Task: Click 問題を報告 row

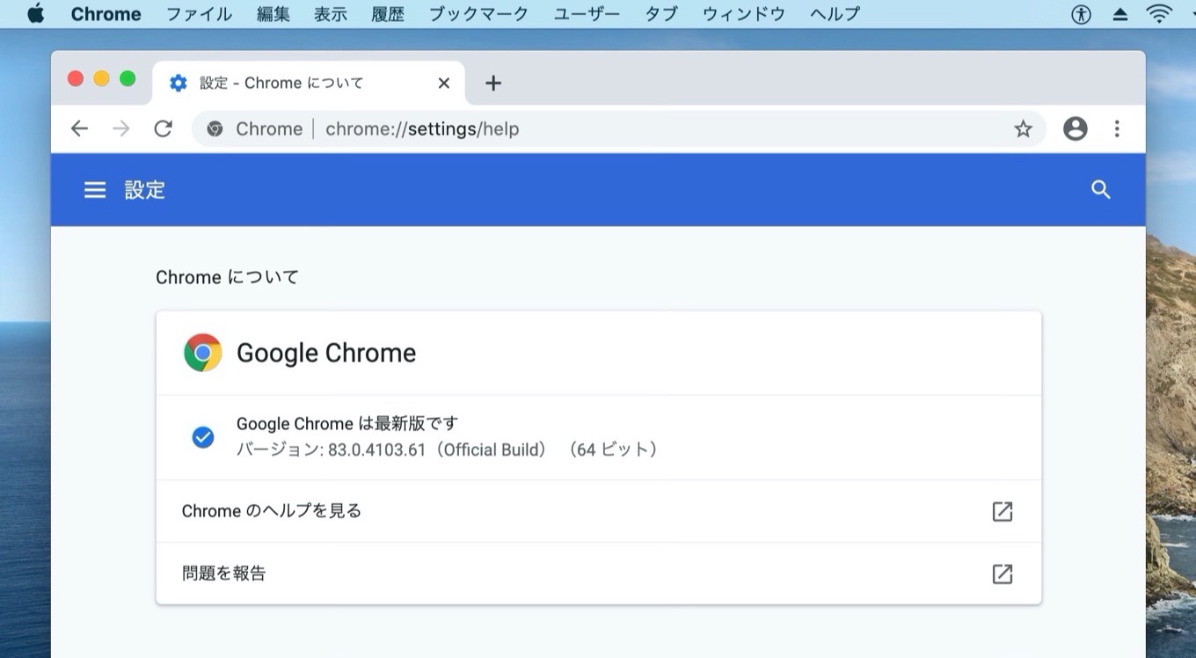Action: pos(599,574)
